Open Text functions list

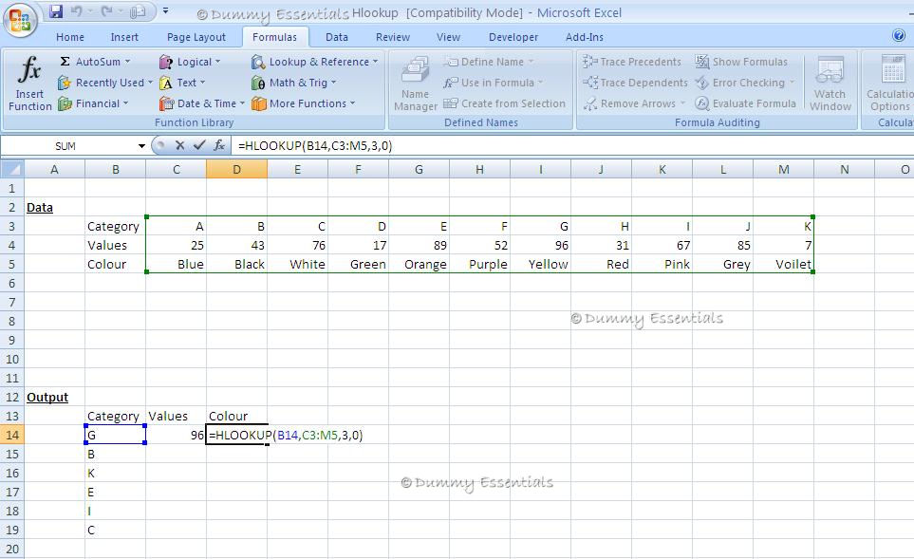pyautogui.click(x=182, y=83)
